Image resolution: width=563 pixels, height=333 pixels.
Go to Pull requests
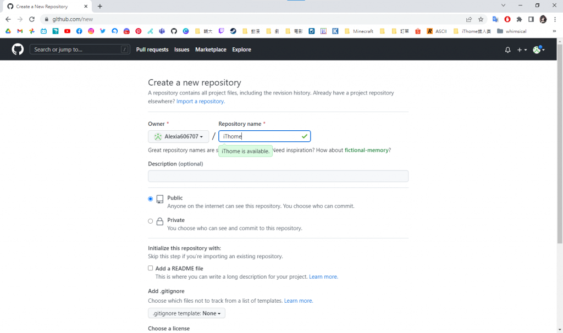click(152, 49)
